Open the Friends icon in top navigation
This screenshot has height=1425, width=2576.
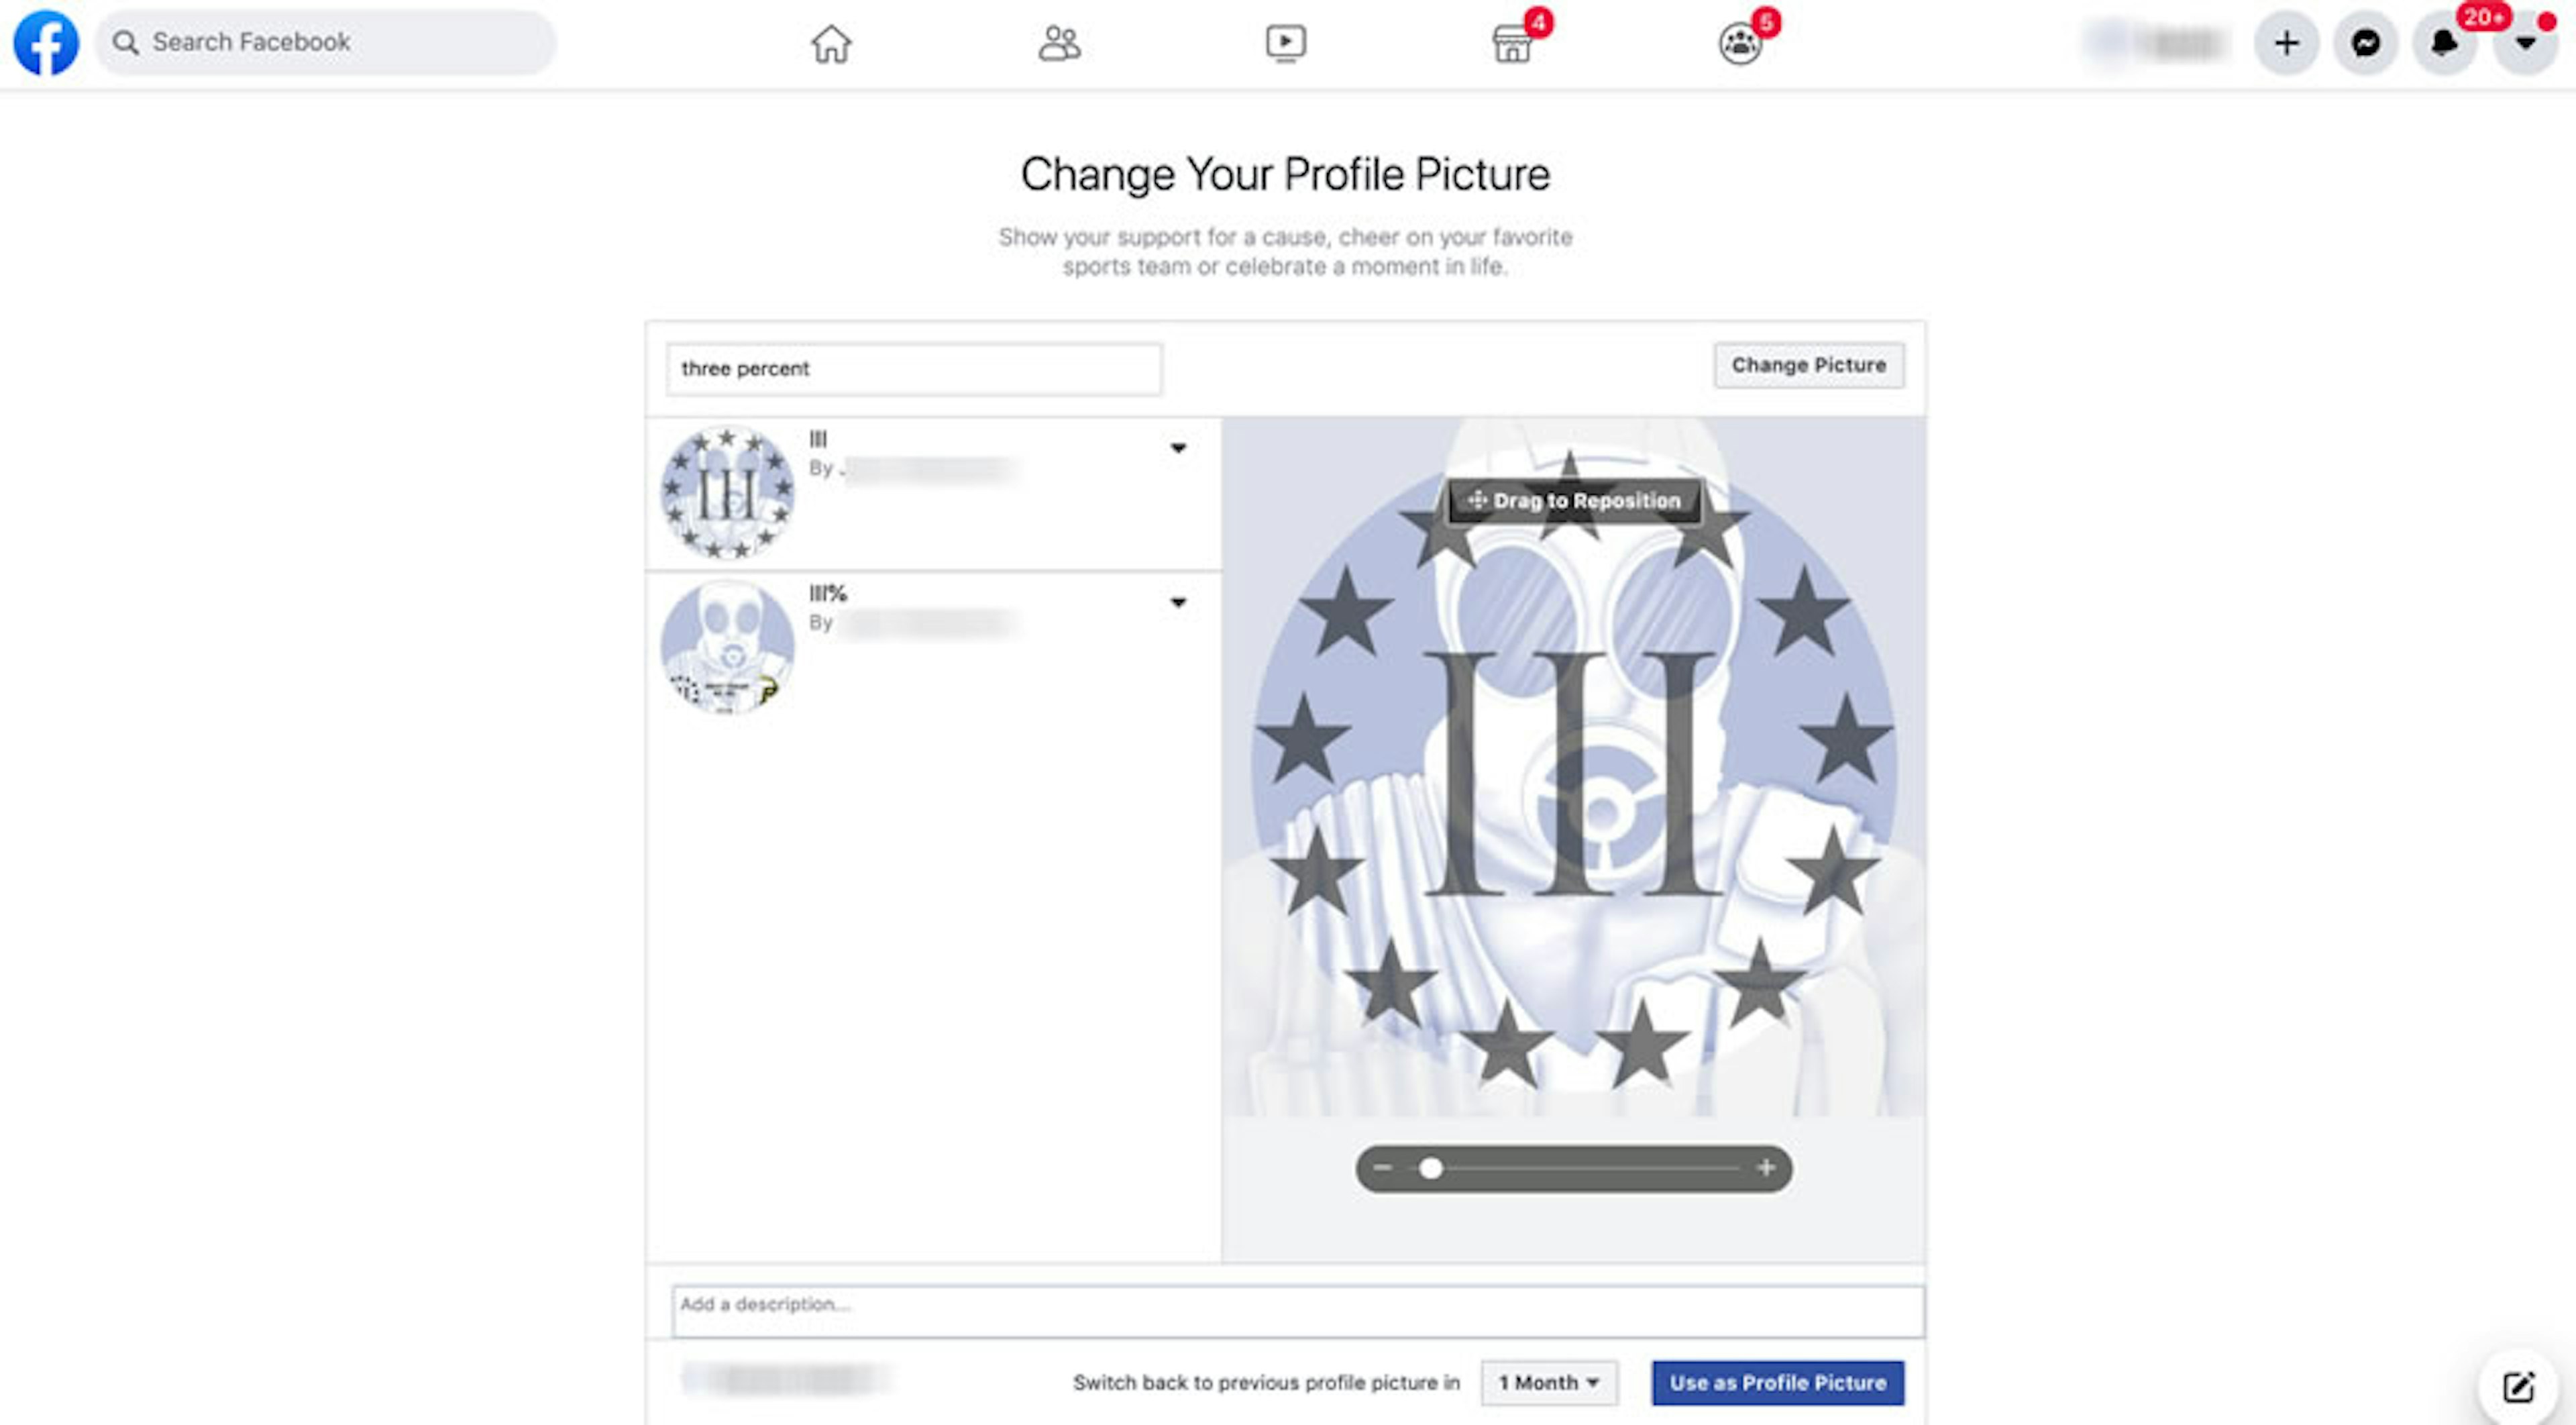pyautogui.click(x=1059, y=44)
